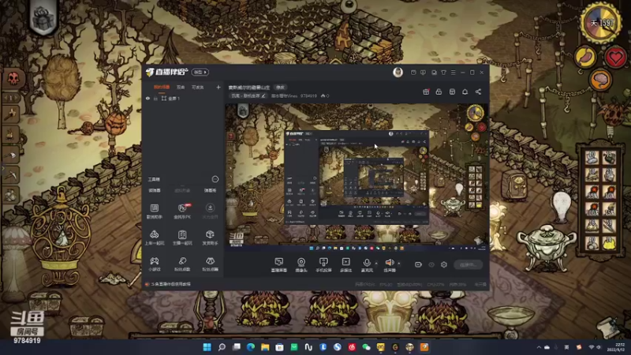Open the skin (shirt) icon in title bar
The width and height of the screenshot is (631, 355).
point(443,73)
